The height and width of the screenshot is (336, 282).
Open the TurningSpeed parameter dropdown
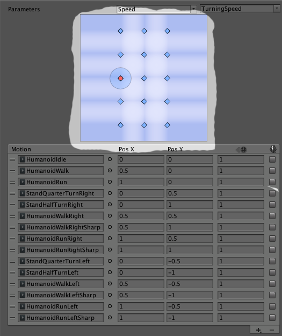coord(240,9)
